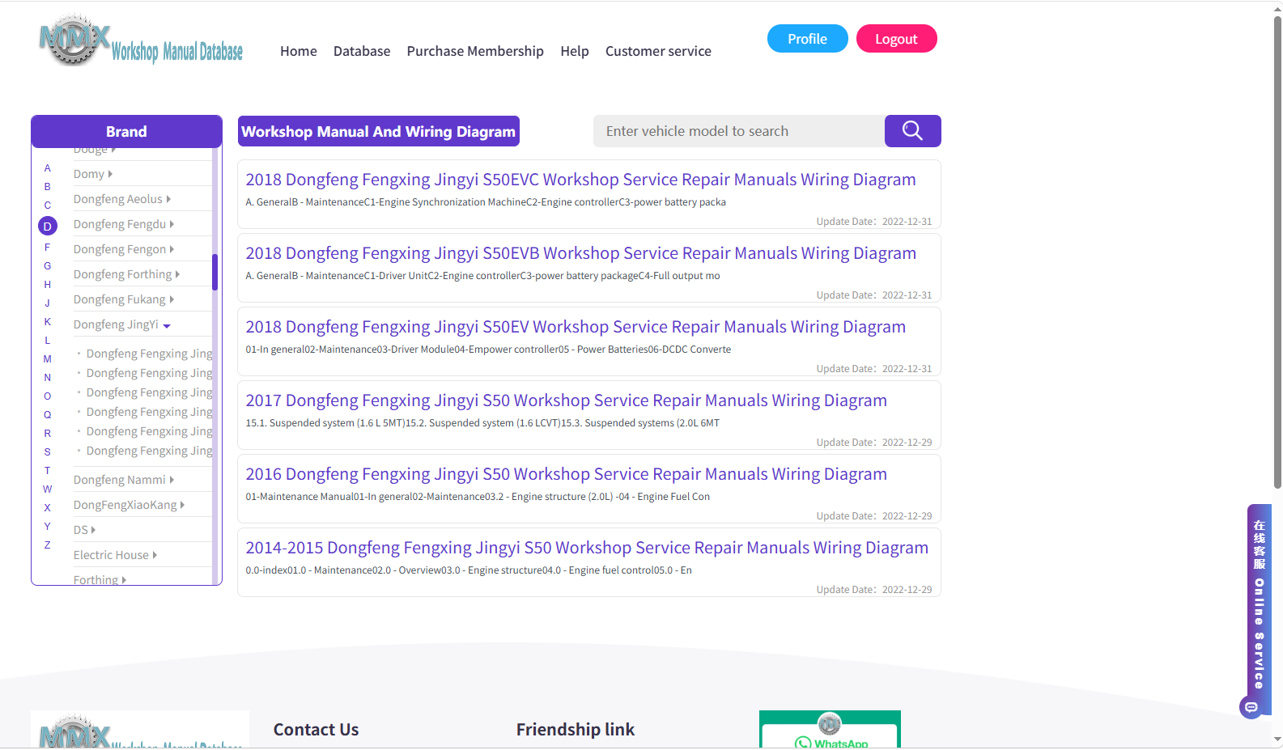
Task: Open the Workshop Manual Database logo
Action: (141, 40)
